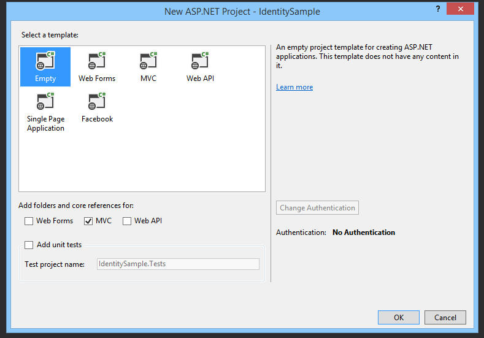
Task: Confirm with the OK button
Action: pos(399,318)
